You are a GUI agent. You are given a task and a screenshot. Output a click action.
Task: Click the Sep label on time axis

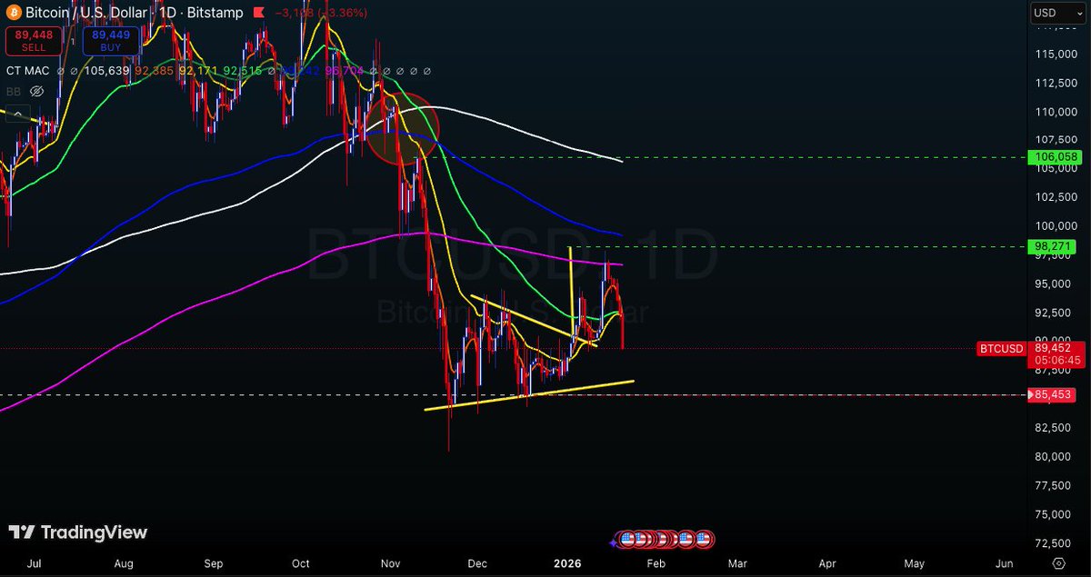[x=213, y=562]
